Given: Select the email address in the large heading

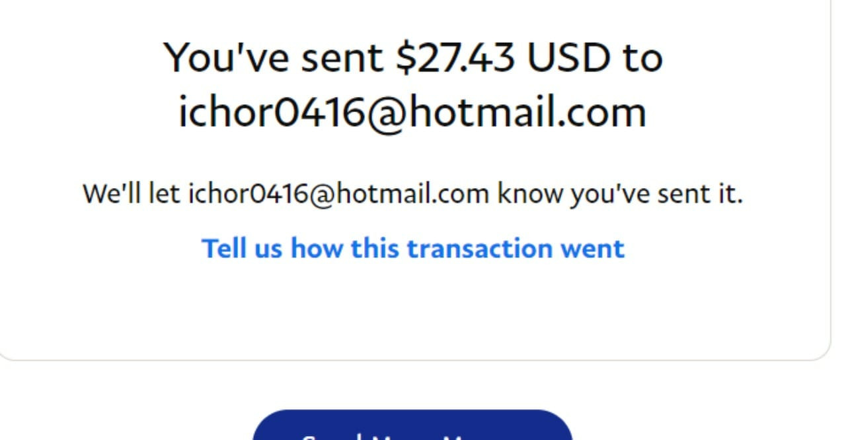Looking at the screenshot, I should [412, 113].
